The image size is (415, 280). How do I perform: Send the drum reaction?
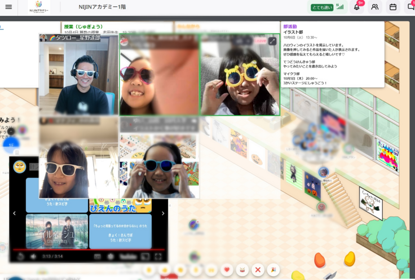[x=242, y=270]
